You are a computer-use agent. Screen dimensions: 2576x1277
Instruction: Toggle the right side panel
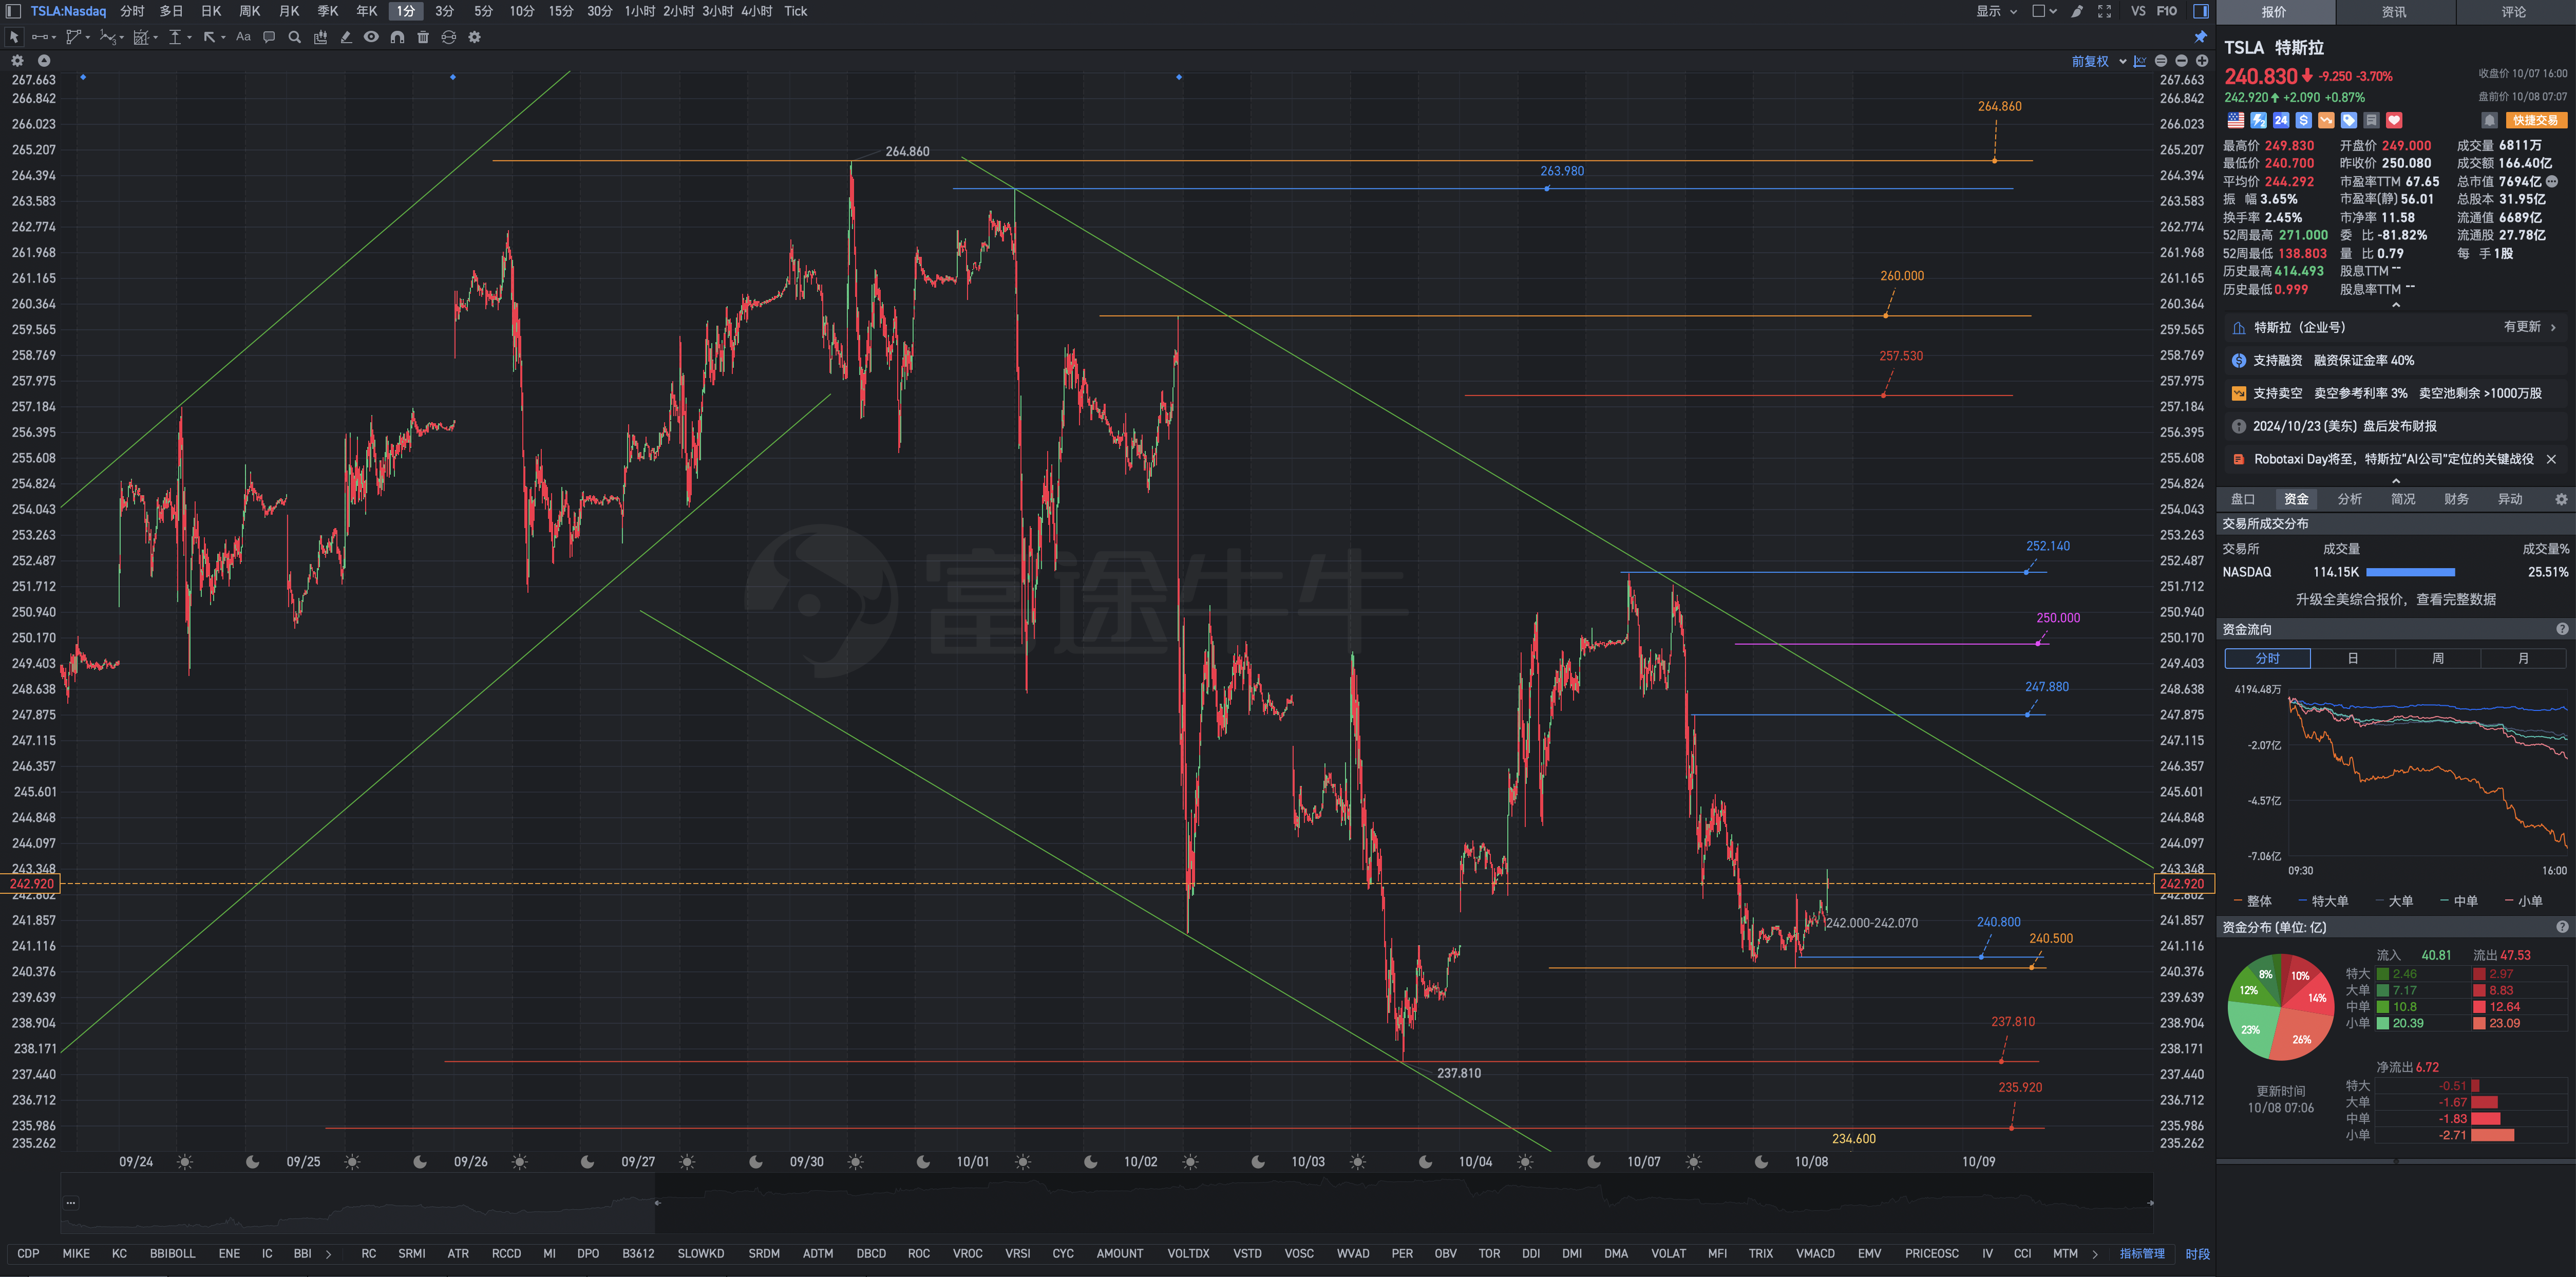pos(2201,11)
